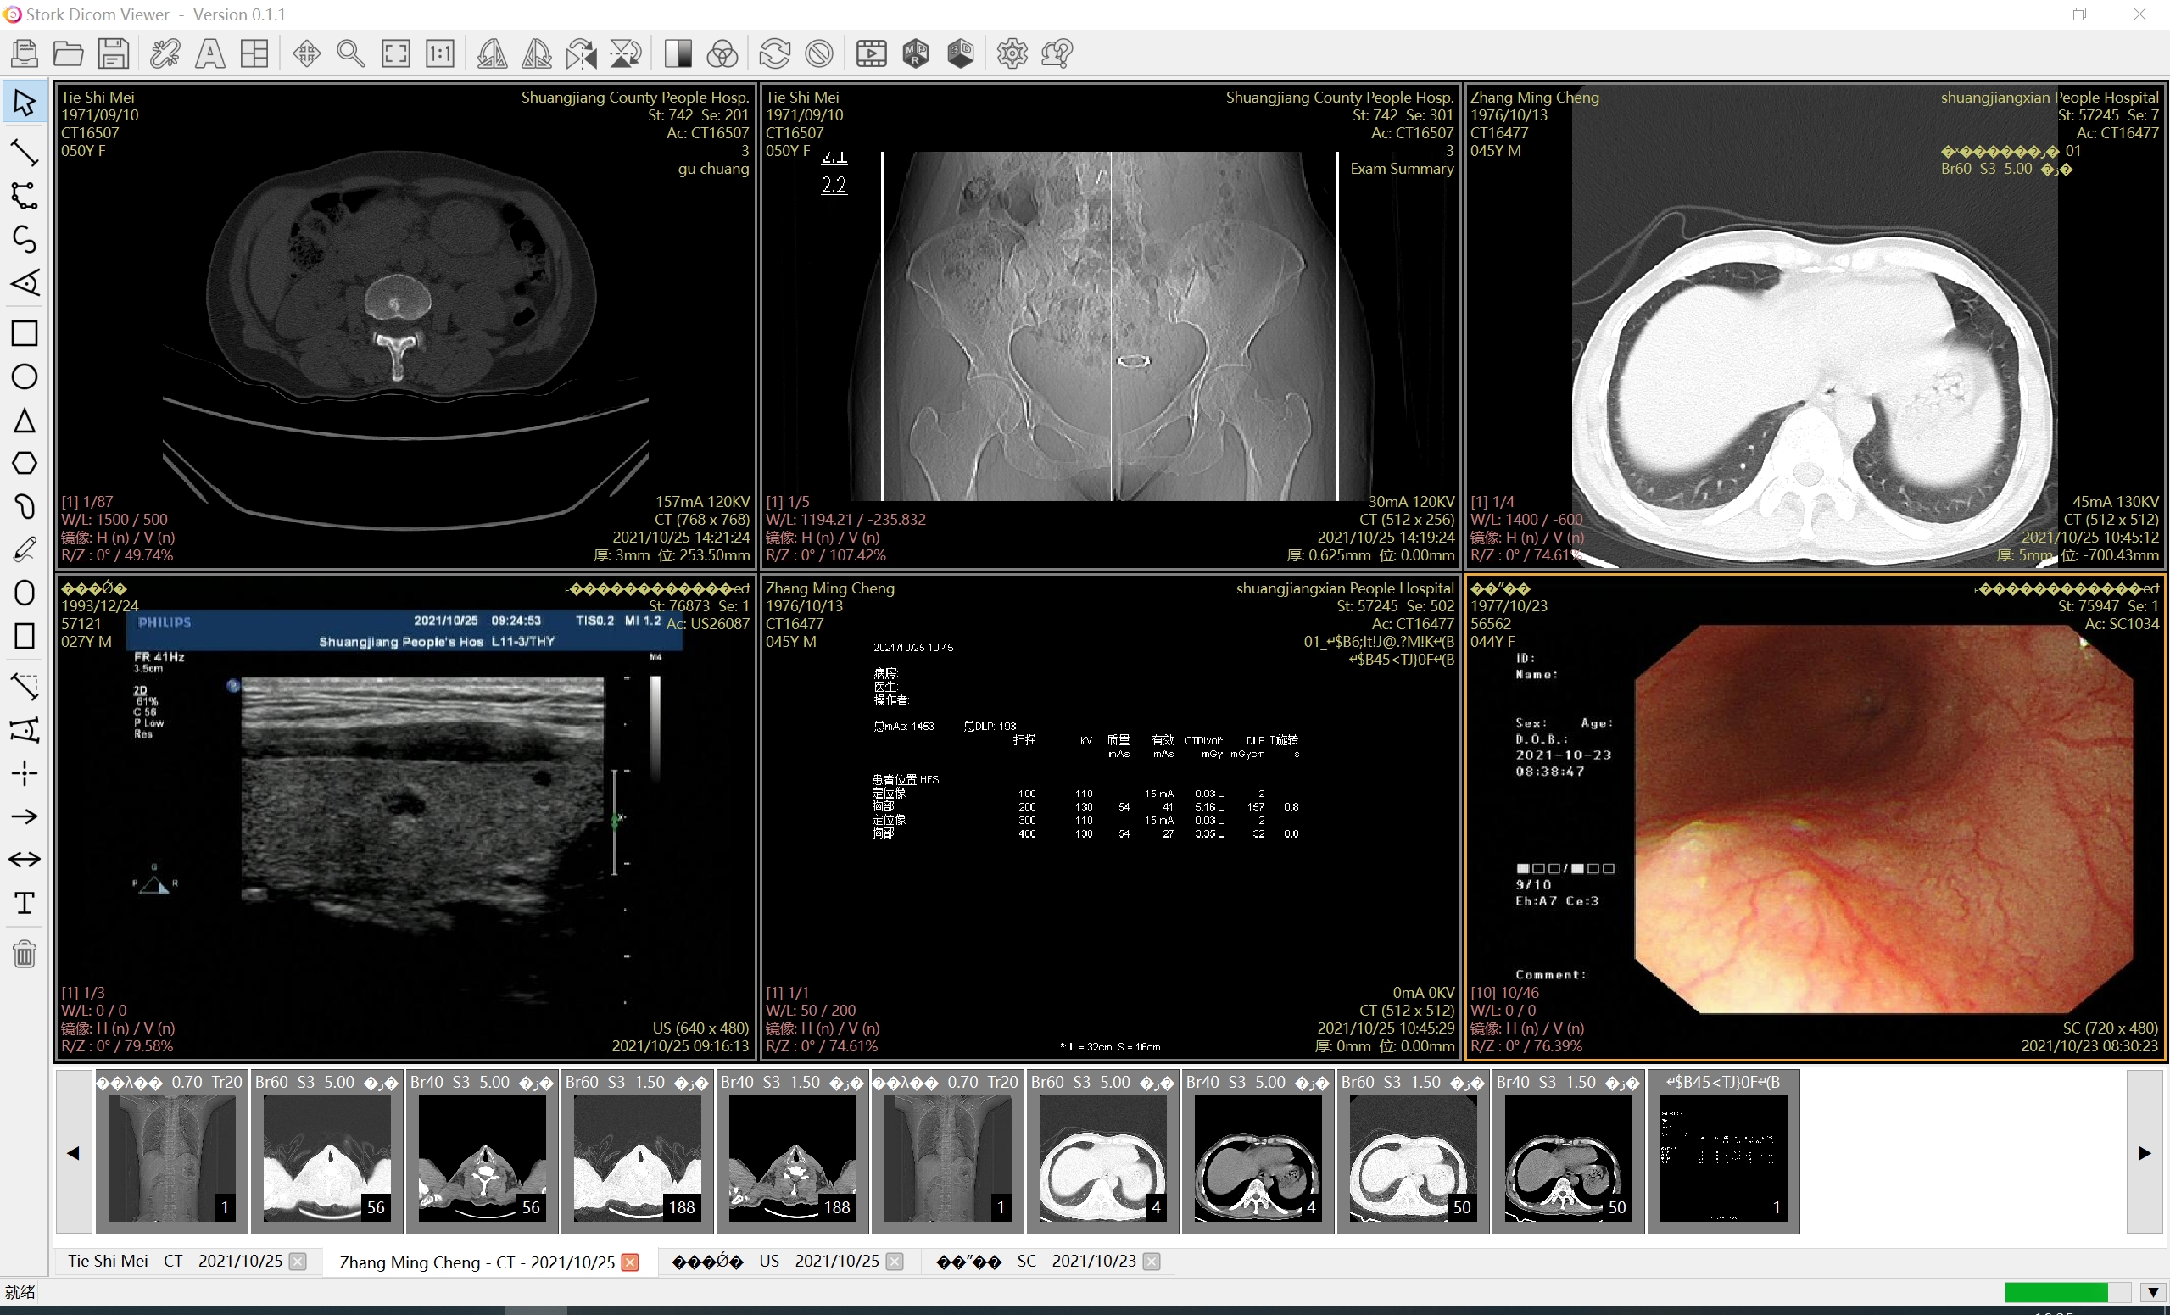Set image zoom to 1:1 scale
This screenshot has width=2170, height=1315.
point(440,53)
